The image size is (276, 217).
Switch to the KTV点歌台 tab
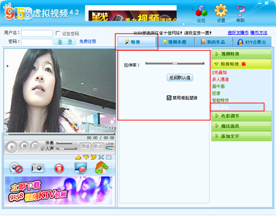252,42
